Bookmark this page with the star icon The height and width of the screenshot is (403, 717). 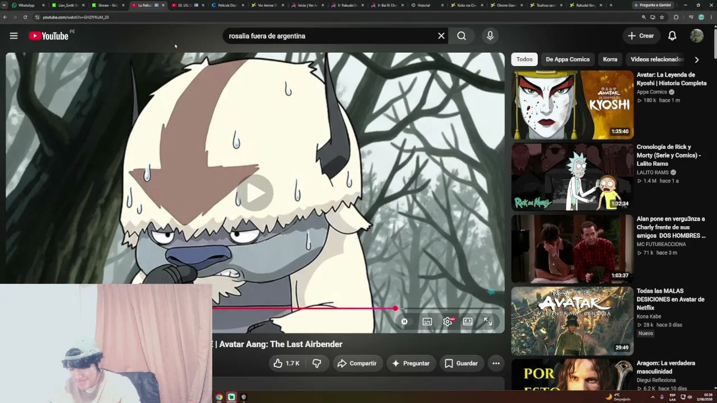[x=662, y=17]
